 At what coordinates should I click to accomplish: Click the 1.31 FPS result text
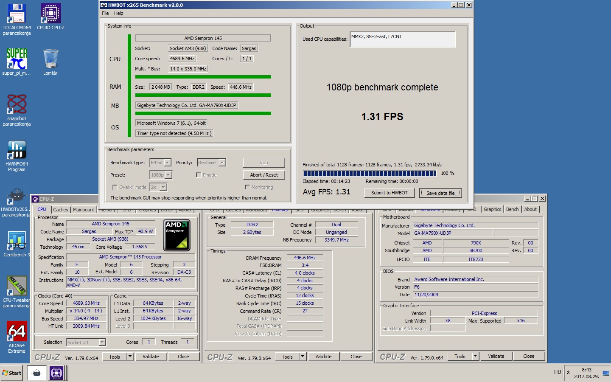(382, 117)
